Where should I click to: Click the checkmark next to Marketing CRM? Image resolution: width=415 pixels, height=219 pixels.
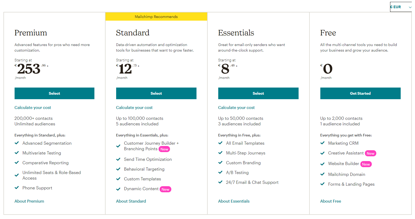(x=322, y=143)
